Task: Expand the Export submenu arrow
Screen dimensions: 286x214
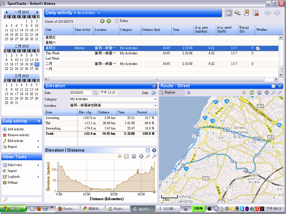Action: (38, 147)
